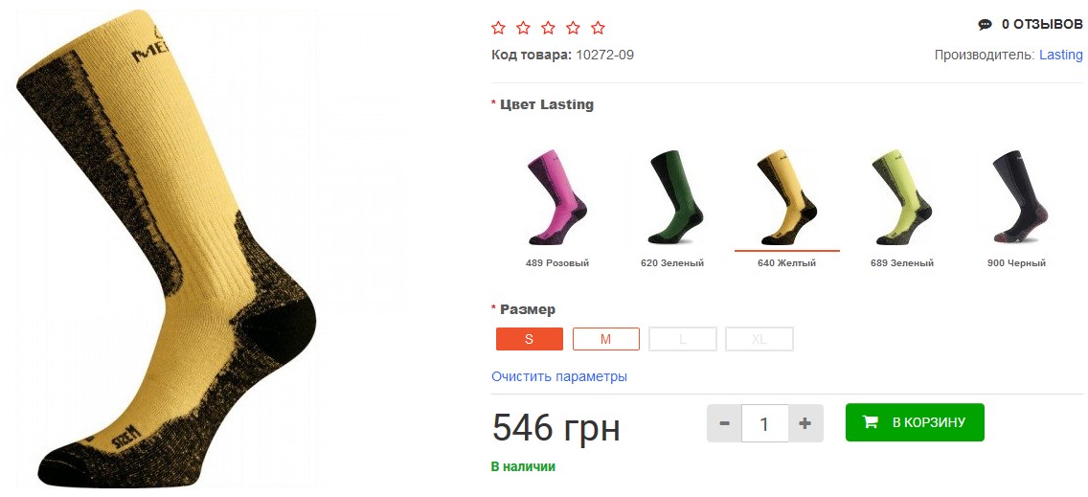Screen dimensions: 1088x497
Task: Choose the 489 pink sock color
Action: (x=557, y=198)
